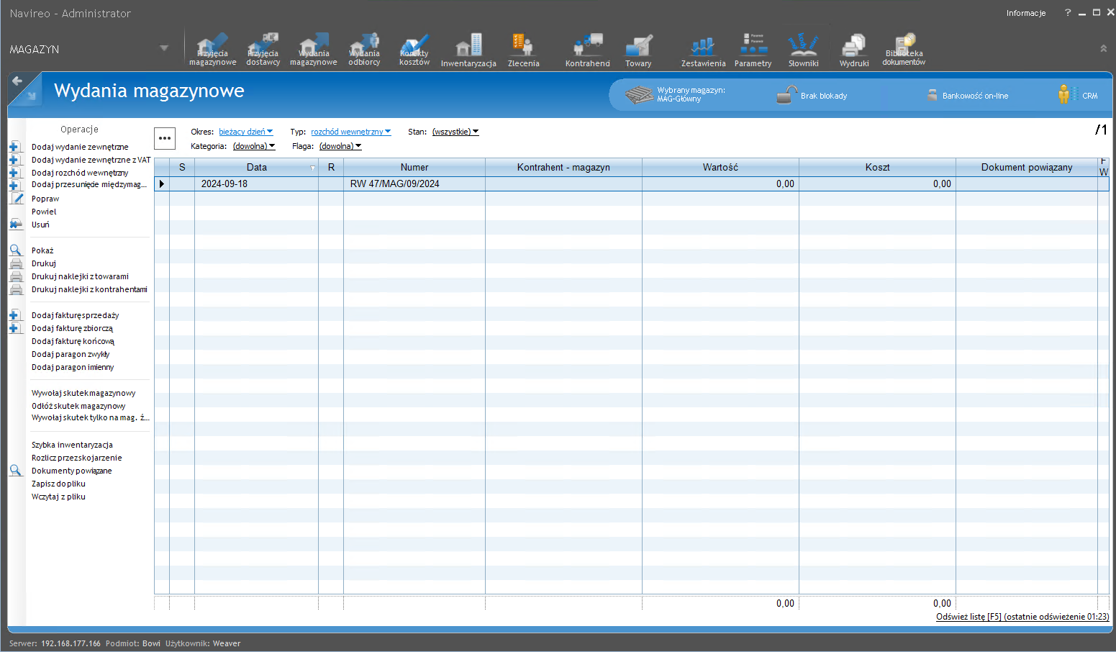Expand the Okres bieżący dzień dropdown

point(245,132)
